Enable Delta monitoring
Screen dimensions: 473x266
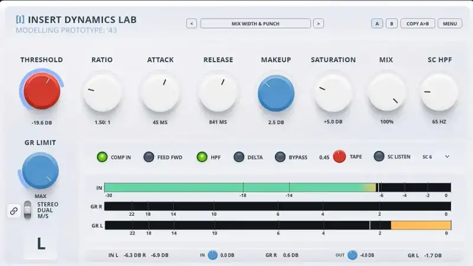[x=239, y=157]
